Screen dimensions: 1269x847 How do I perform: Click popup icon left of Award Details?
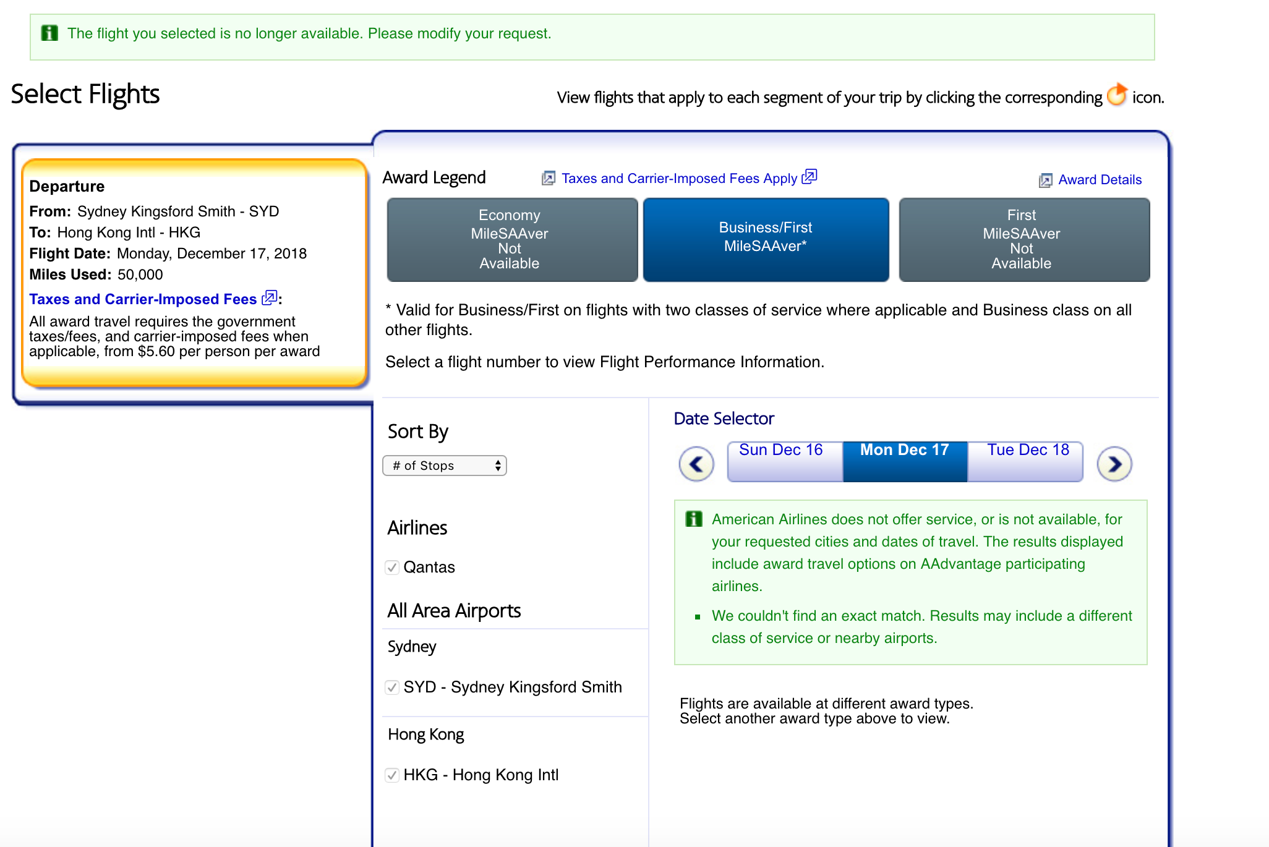tap(1045, 180)
